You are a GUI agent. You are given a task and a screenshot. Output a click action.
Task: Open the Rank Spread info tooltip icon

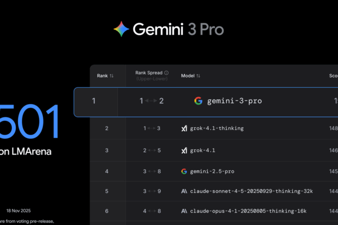pyautogui.click(x=167, y=73)
